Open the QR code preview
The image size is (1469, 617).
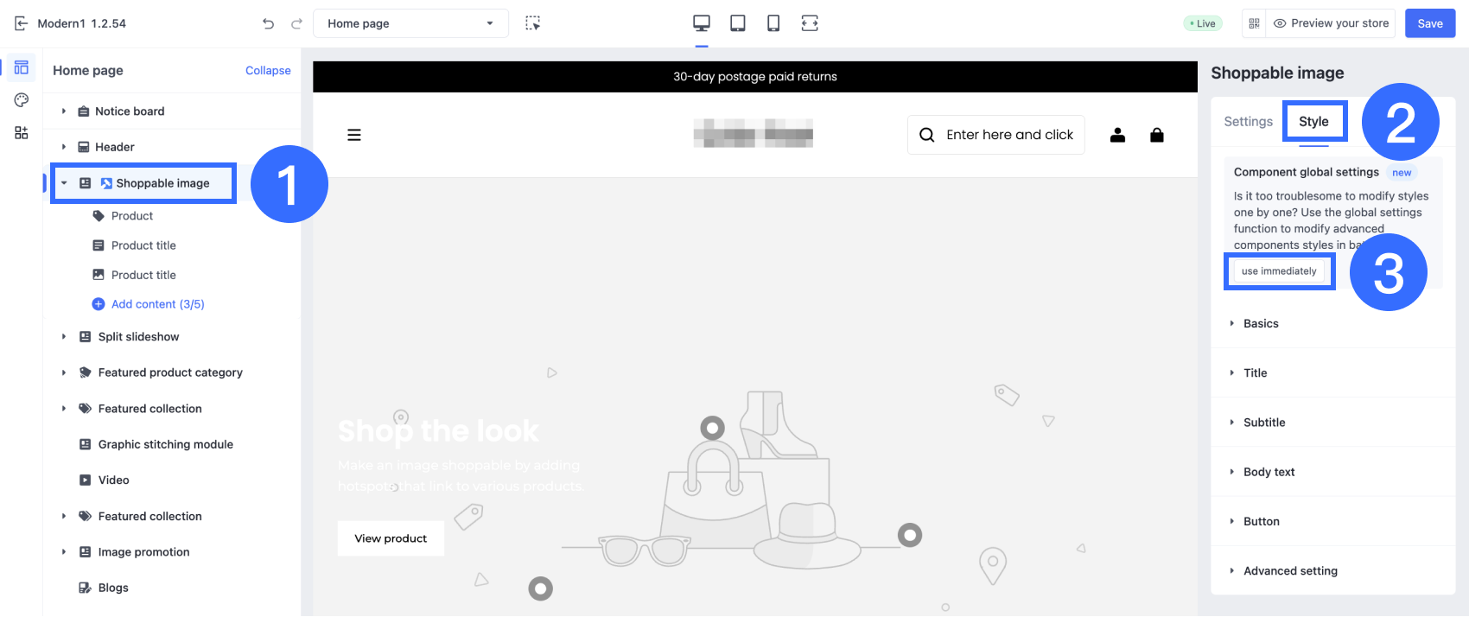1254,23
